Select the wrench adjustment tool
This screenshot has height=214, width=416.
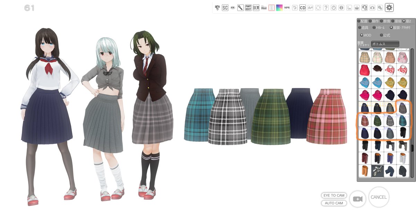(240, 7)
